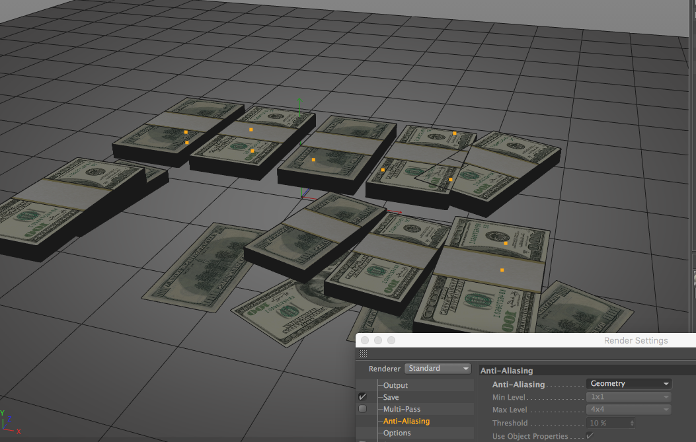Zoom the Render Settings window
The image size is (696, 442).
click(391, 340)
